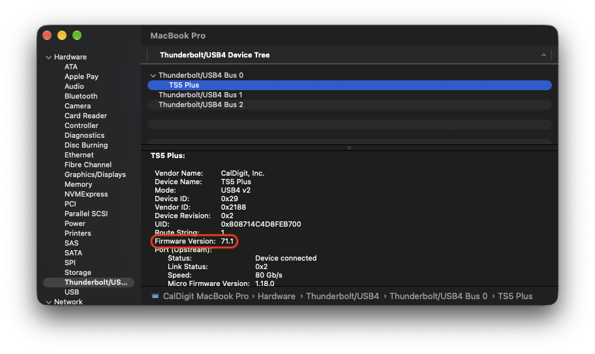Viewport: 595px width, 354px height.
Task: Select the Thunderbolt/US... sidebar item
Action: [x=89, y=283]
